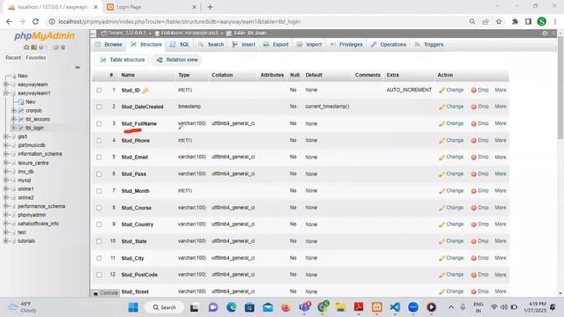Open Favorites tables list
564x317 pixels.
click(x=35, y=58)
